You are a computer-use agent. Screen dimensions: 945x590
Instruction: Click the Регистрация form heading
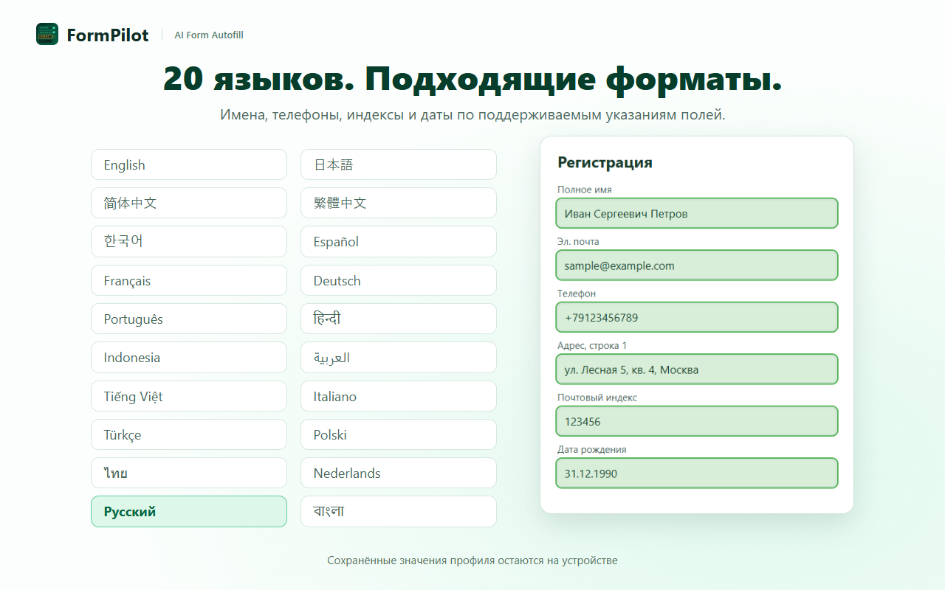pos(605,162)
